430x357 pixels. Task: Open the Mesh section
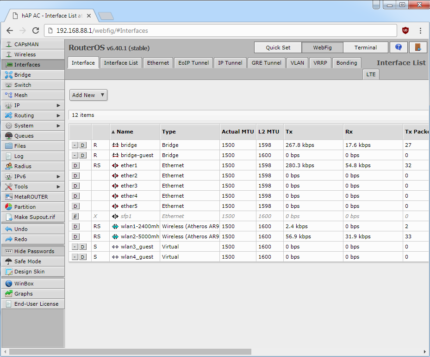33,95
